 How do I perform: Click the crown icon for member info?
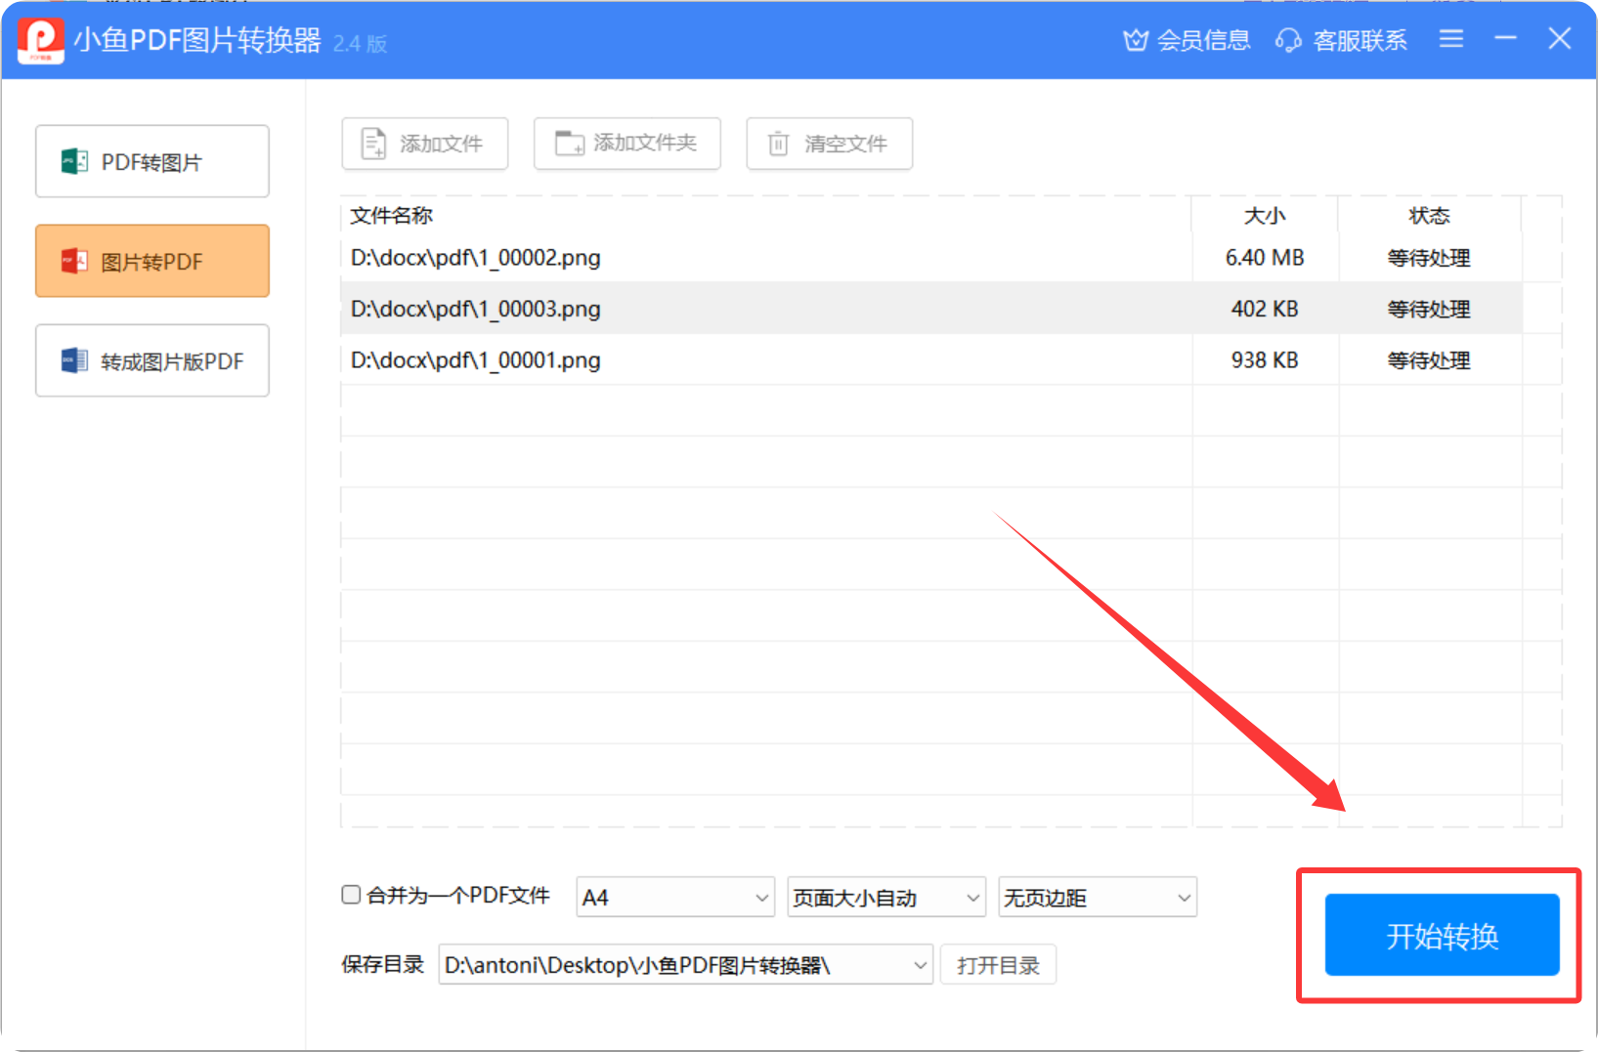(x=1135, y=40)
